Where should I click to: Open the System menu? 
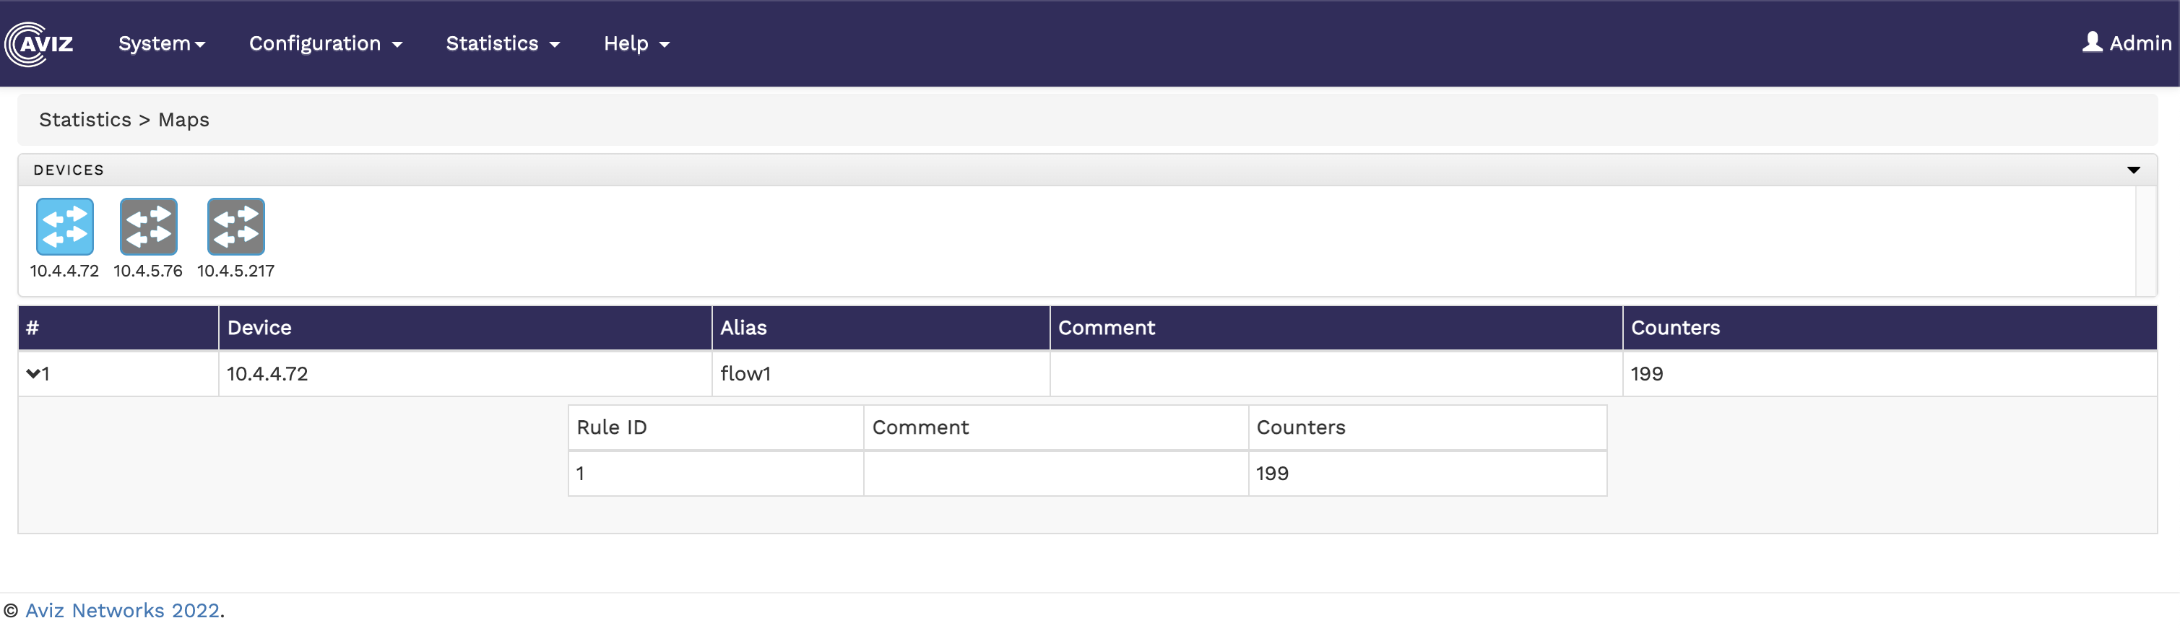click(161, 43)
